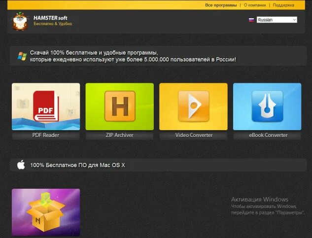The width and height of the screenshot is (312, 238).
Task: Open the ZIP Archiver H icon tile
Action: (x=120, y=106)
